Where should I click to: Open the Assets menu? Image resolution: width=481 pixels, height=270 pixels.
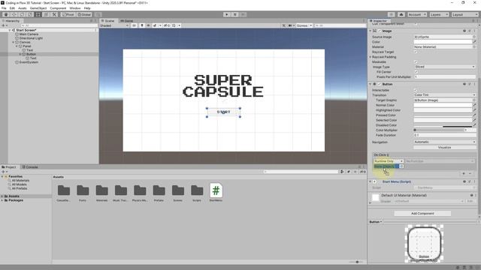[x=22, y=8]
